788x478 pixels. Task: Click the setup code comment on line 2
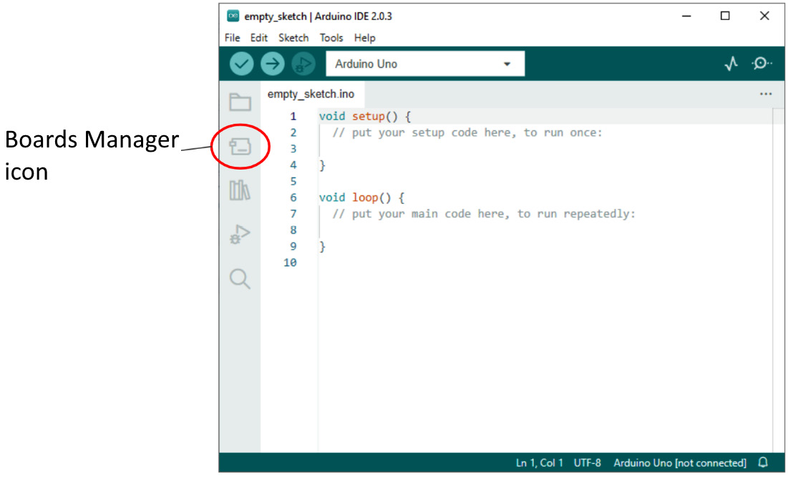point(467,132)
